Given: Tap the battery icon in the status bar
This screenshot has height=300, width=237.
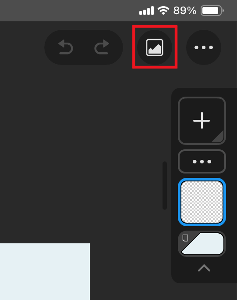Looking at the screenshot, I should (212, 11).
